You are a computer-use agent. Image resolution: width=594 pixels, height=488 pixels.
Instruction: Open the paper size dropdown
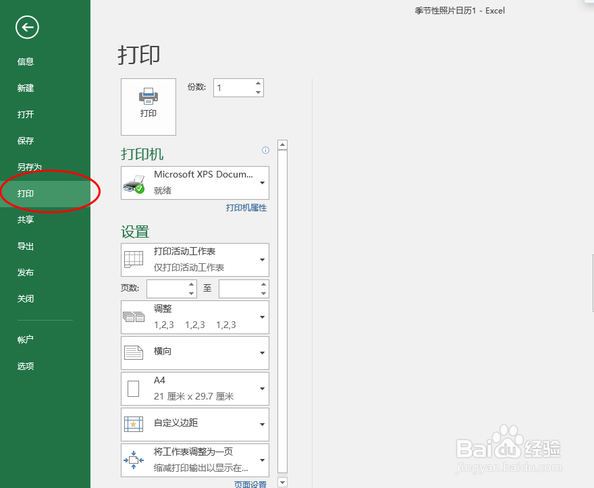click(x=263, y=388)
